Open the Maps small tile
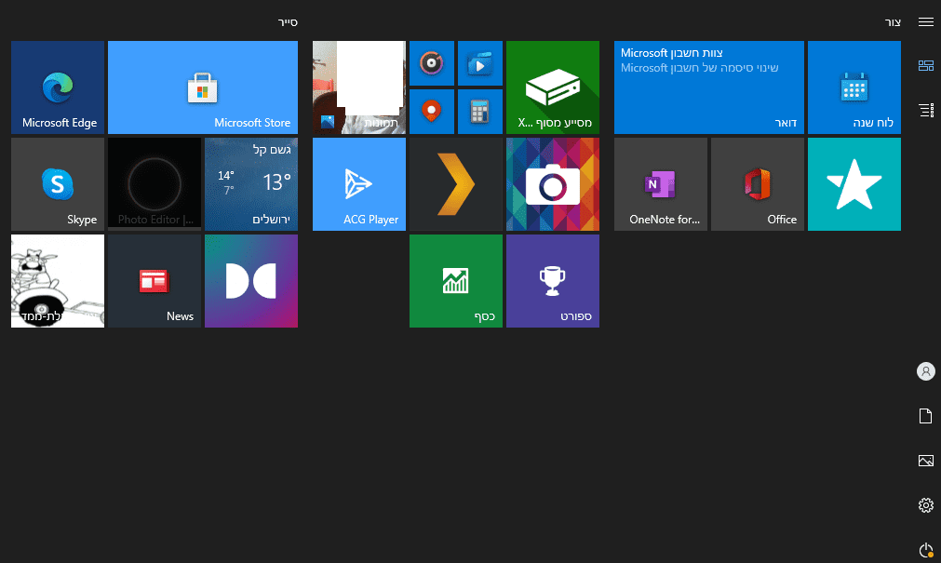Screen dimensions: 941x563 (432, 112)
